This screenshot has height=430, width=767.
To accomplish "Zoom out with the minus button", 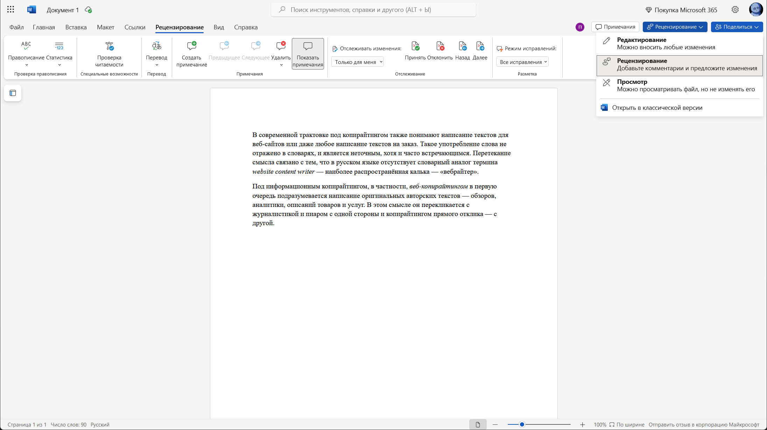I will click(x=495, y=424).
